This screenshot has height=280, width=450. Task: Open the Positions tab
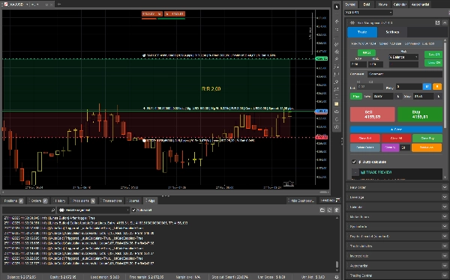[x=13, y=201]
